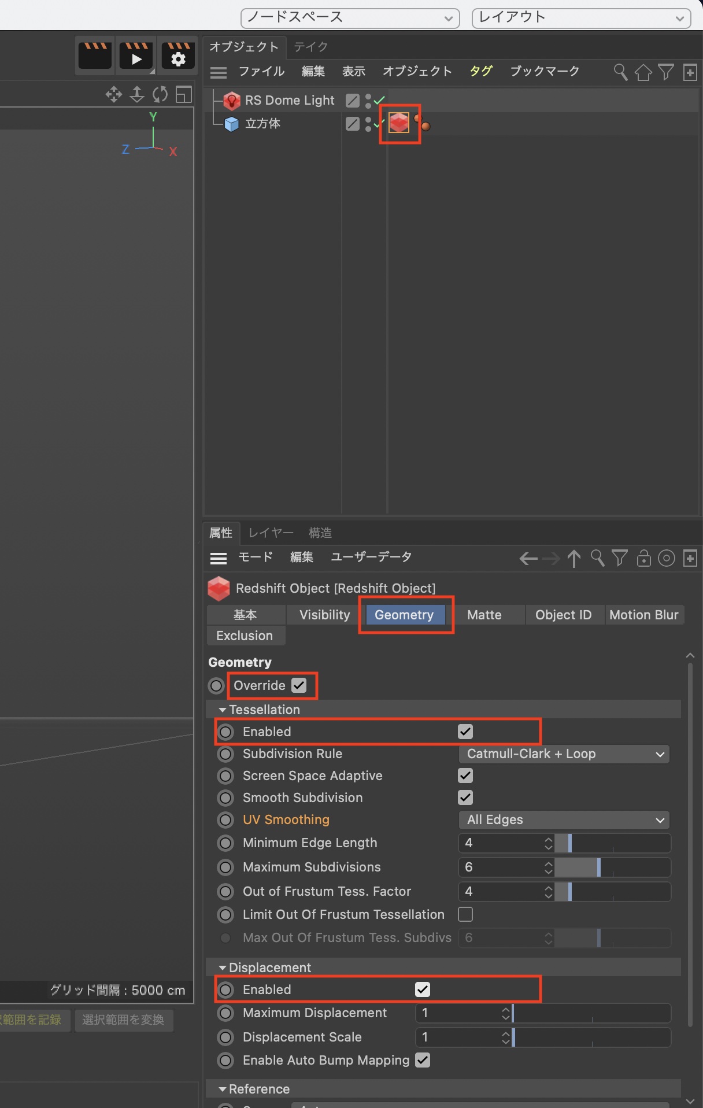Click the filter icon in the object manager

666,72
